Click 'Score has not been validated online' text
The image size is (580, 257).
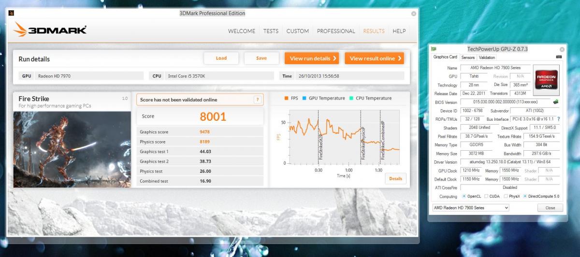pyautogui.click(x=178, y=100)
